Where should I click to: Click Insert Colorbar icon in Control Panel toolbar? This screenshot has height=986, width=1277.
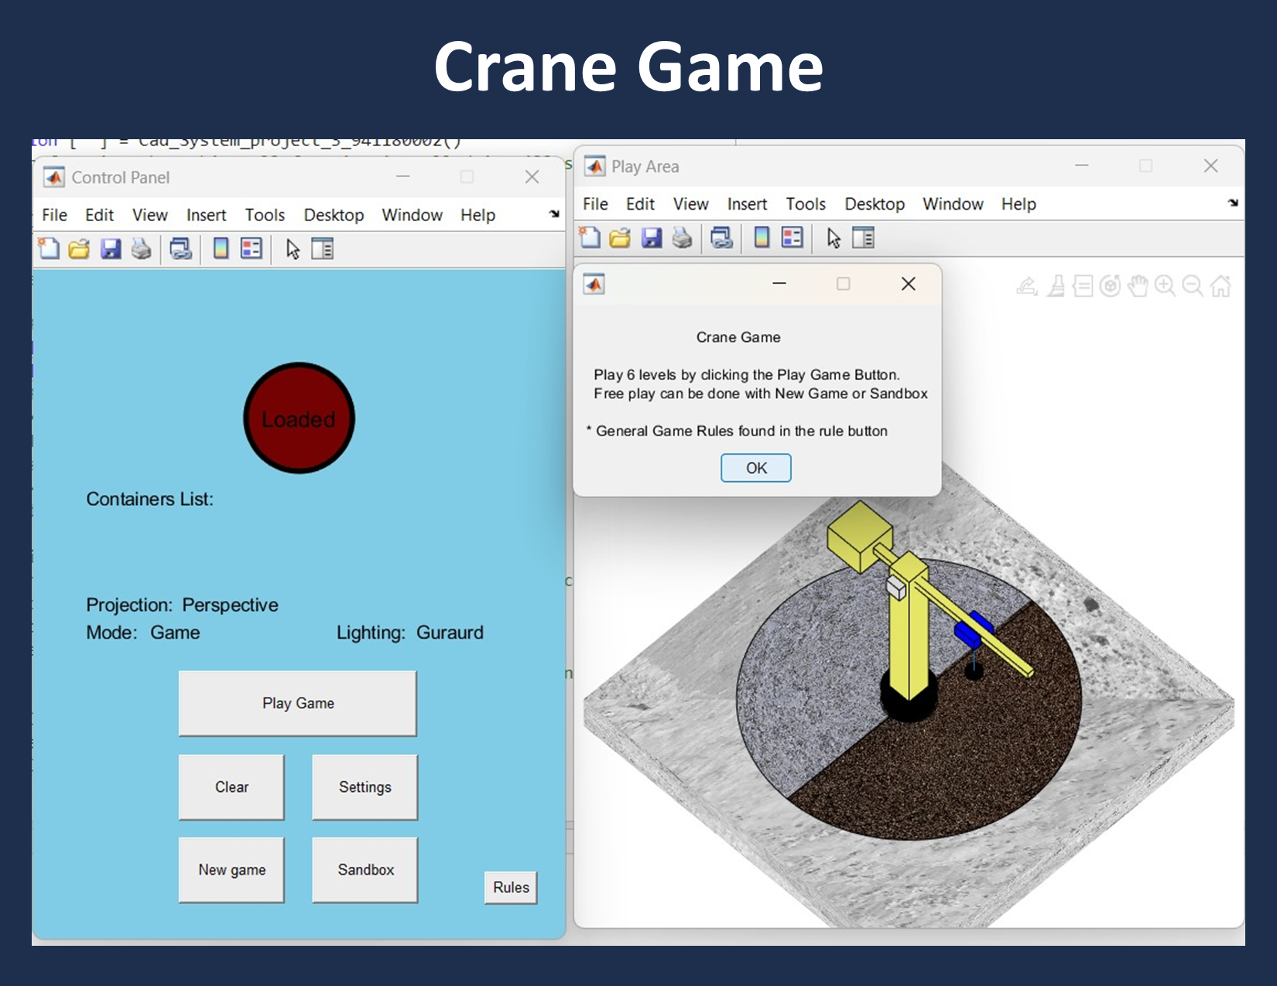pyautogui.click(x=221, y=249)
